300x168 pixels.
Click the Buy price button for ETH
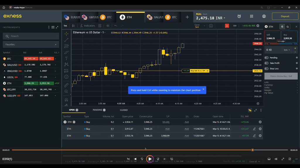coord(289,37)
